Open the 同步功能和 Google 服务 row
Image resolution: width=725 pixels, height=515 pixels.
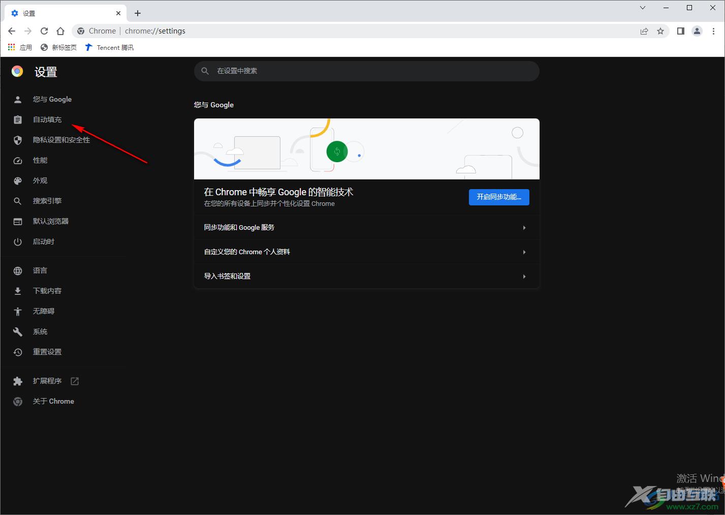tap(367, 227)
